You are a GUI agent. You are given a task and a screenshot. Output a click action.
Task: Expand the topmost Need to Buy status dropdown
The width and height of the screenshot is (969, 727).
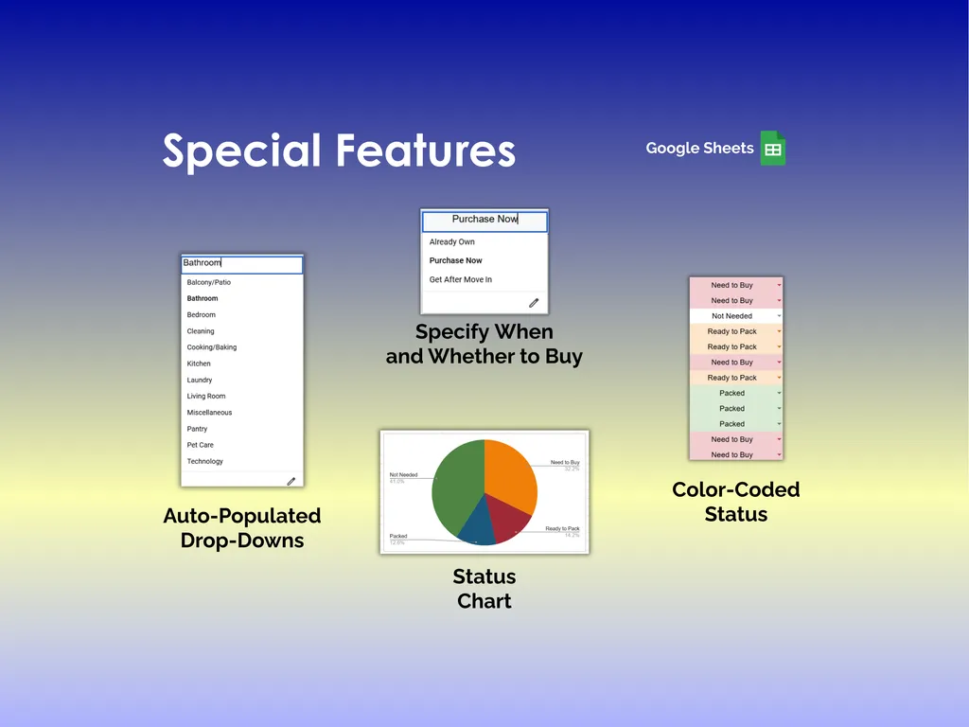pyautogui.click(x=779, y=285)
